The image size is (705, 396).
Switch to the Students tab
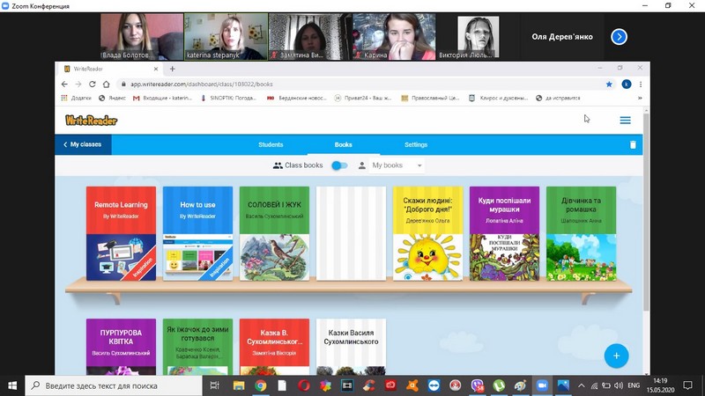point(271,144)
